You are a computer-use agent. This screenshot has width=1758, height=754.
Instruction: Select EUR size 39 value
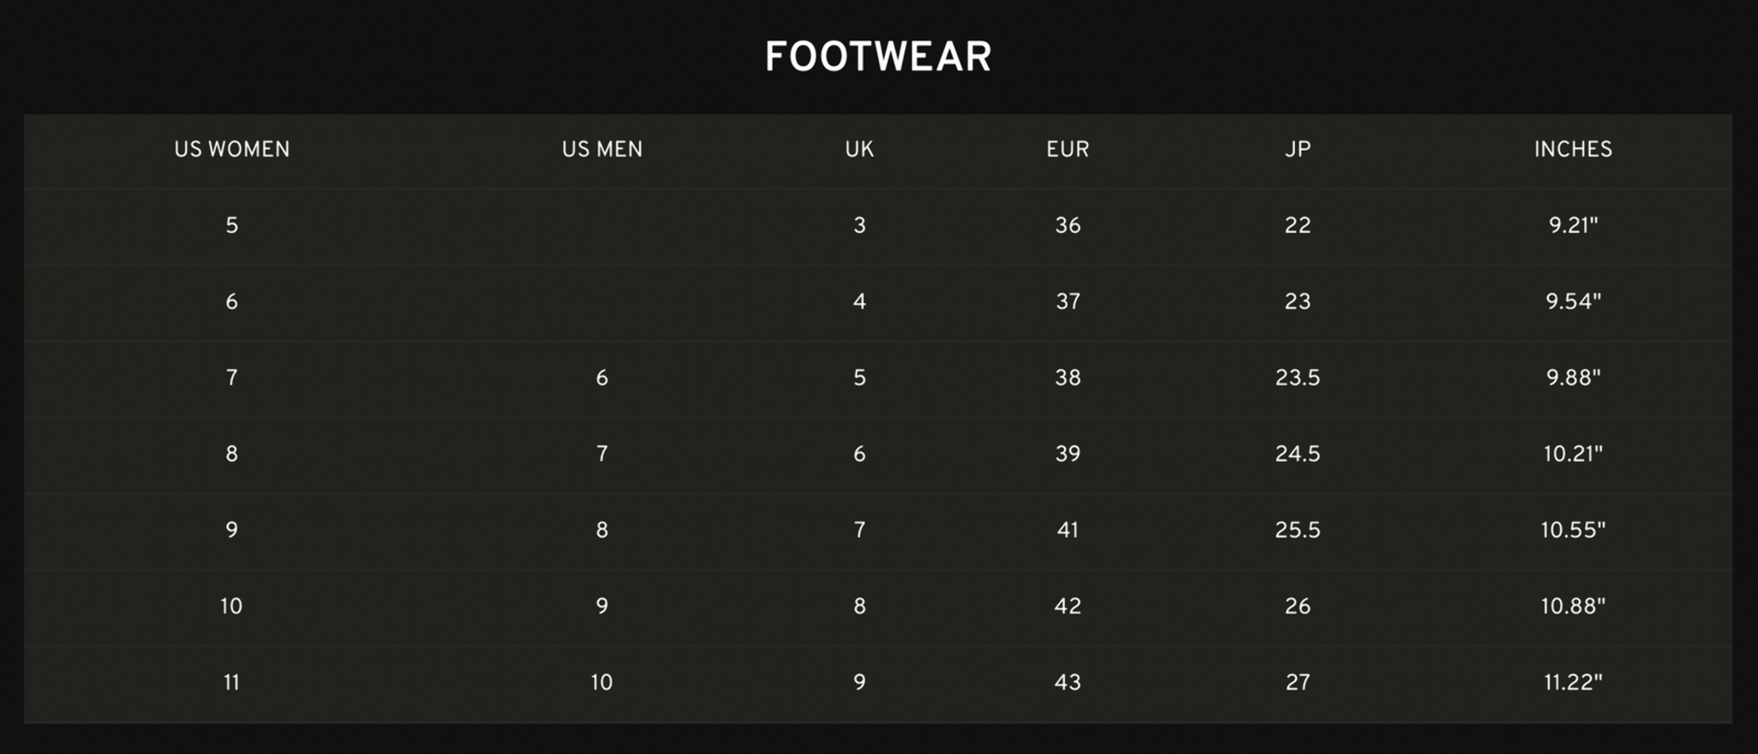1068,454
